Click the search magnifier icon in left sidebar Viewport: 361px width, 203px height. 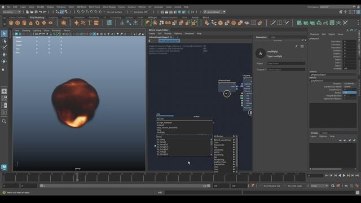click(x=4, y=121)
